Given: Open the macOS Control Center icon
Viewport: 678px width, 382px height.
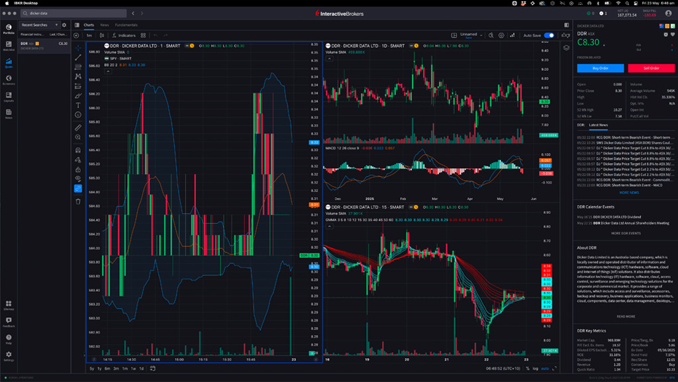Looking at the screenshot, I should pyautogui.click(x=636, y=3).
